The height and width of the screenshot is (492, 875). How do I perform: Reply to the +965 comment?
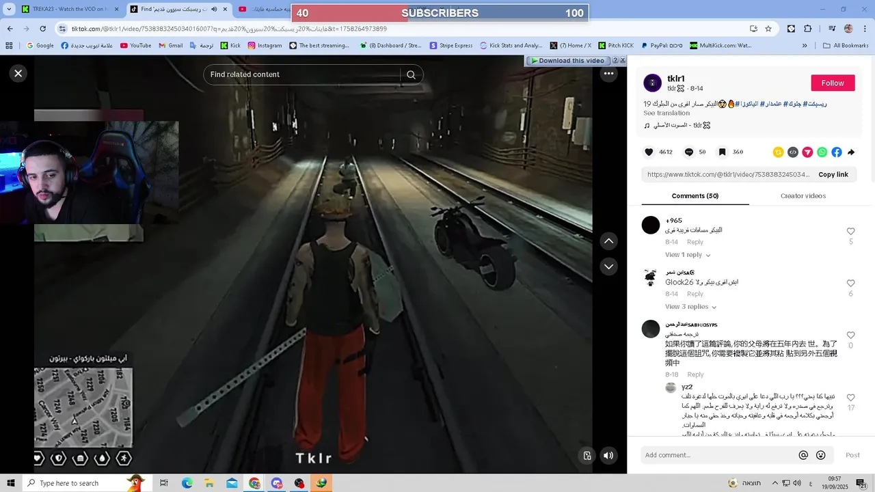tap(695, 242)
